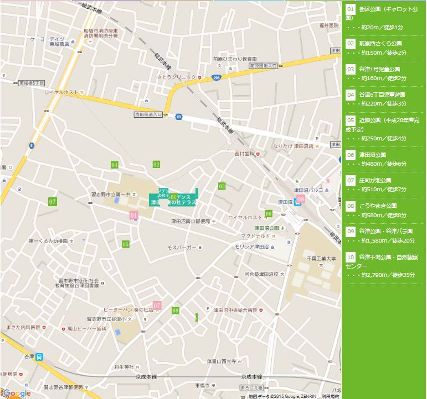Click the green 03 map marker
This screenshot has height=399, width=427.
[222, 186]
